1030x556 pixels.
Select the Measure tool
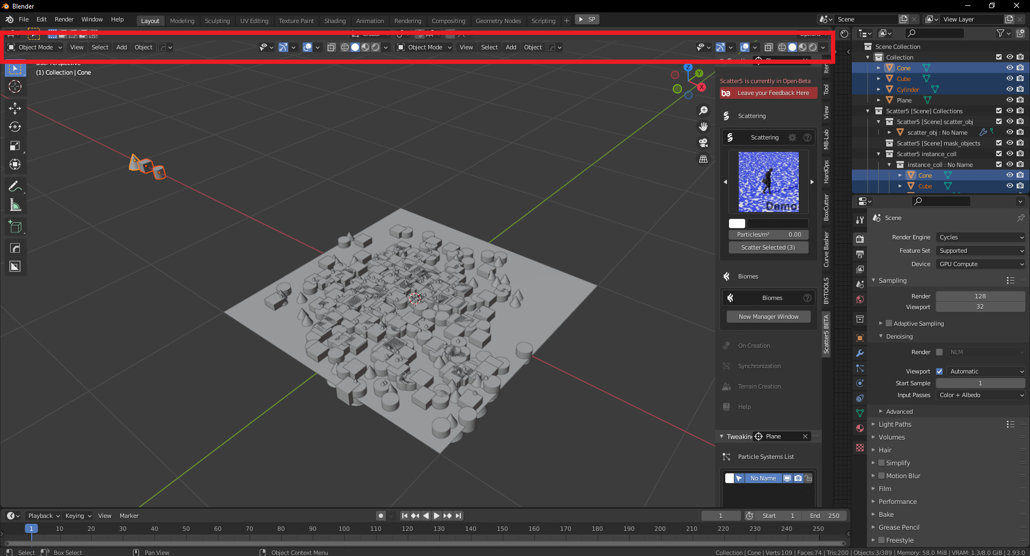(x=15, y=204)
